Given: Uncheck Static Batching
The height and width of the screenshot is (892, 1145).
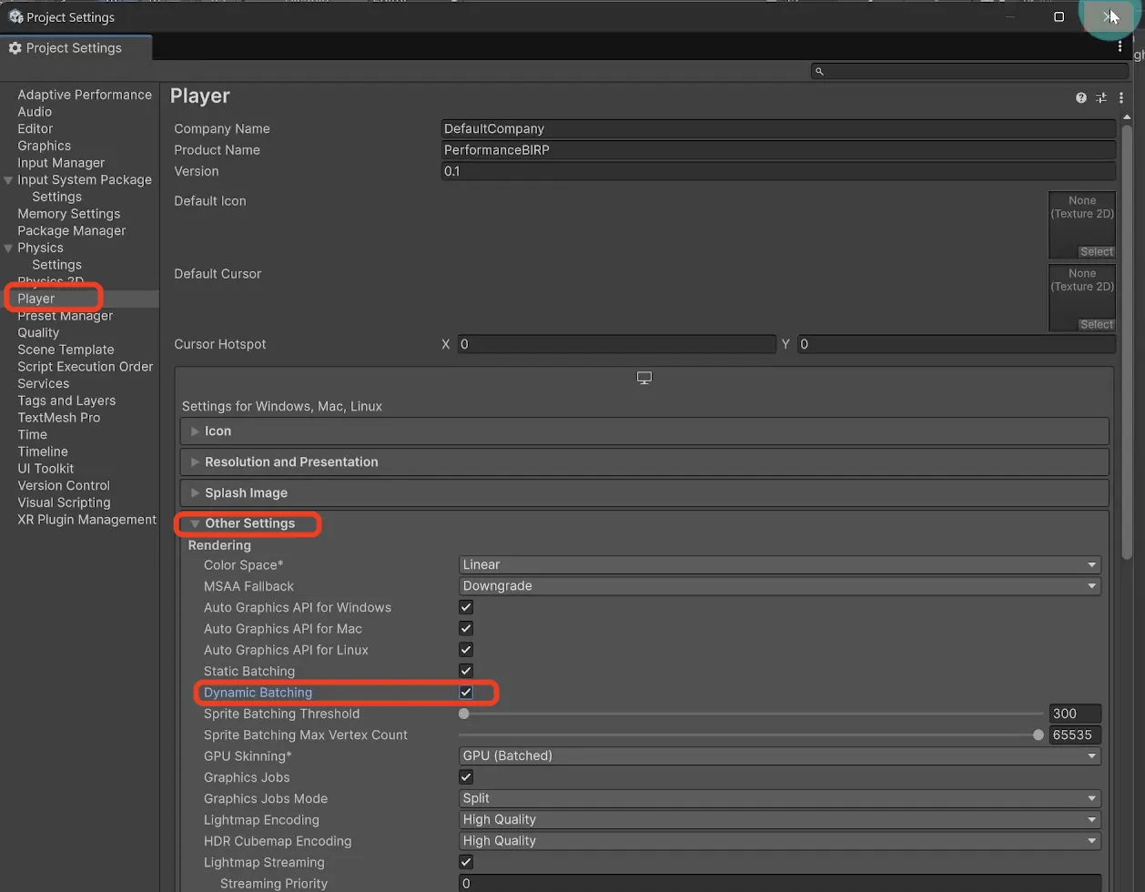Looking at the screenshot, I should click(x=466, y=671).
